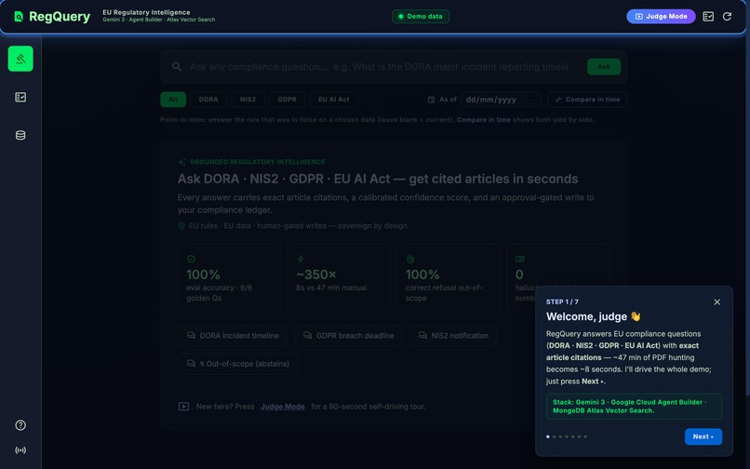750x469 pixels.
Task: Start Judge Mode from header button
Action: pos(661,16)
